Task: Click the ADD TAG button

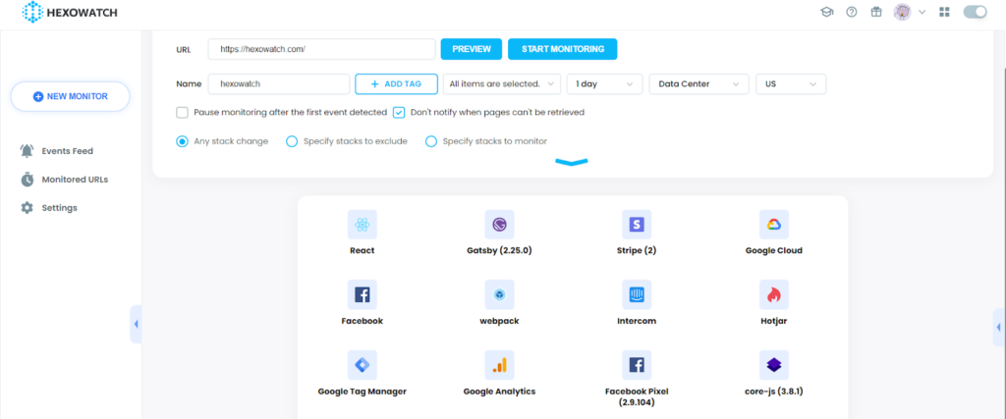Action: pyautogui.click(x=397, y=84)
